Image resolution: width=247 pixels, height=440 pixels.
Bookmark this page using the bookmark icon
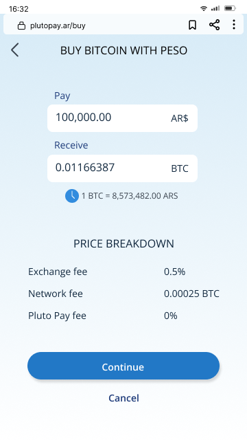pyautogui.click(x=192, y=25)
